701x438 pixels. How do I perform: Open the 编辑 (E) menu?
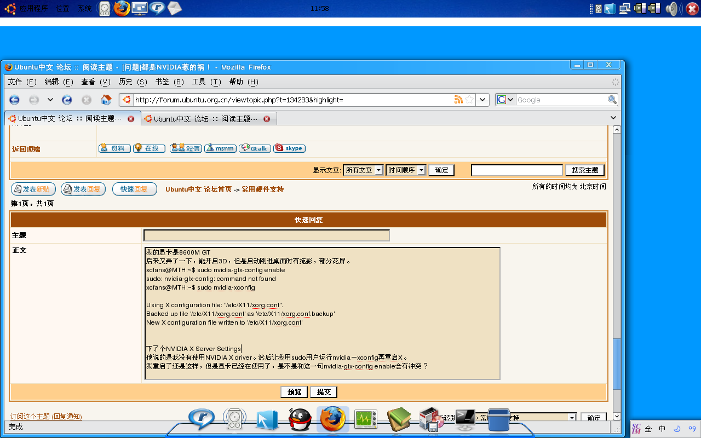[59, 82]
